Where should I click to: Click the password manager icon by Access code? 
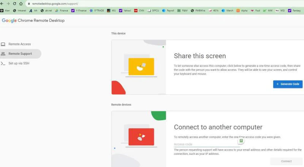coord(241,141)
